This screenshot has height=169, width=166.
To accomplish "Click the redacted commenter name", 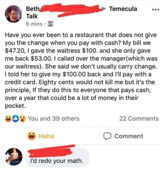I will [50, 151].
